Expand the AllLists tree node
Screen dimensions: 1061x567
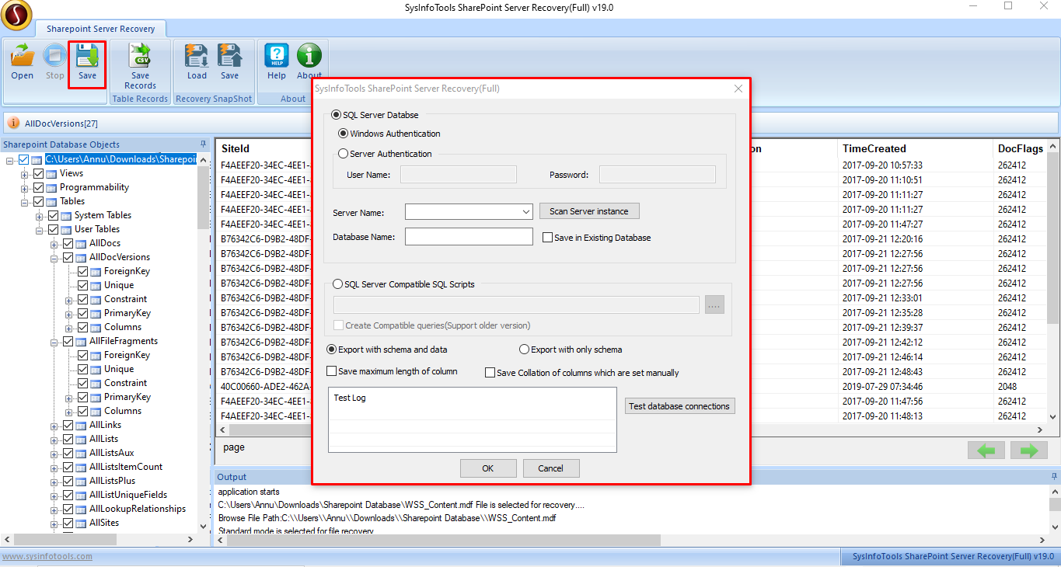pos(54,439)
